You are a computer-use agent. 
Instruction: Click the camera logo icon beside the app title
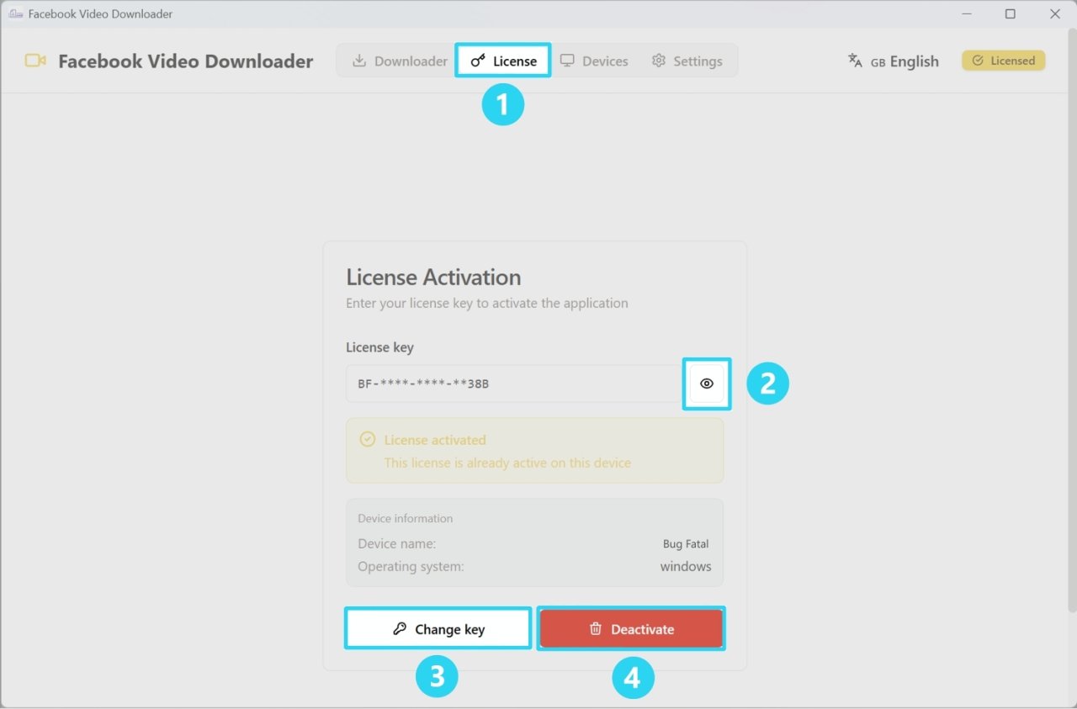(x=33, y=61)
